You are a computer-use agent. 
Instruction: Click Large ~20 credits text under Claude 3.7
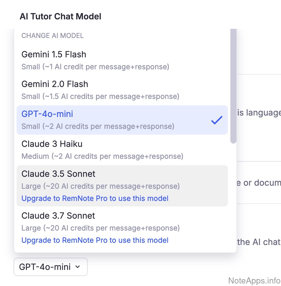coord(100,228)
